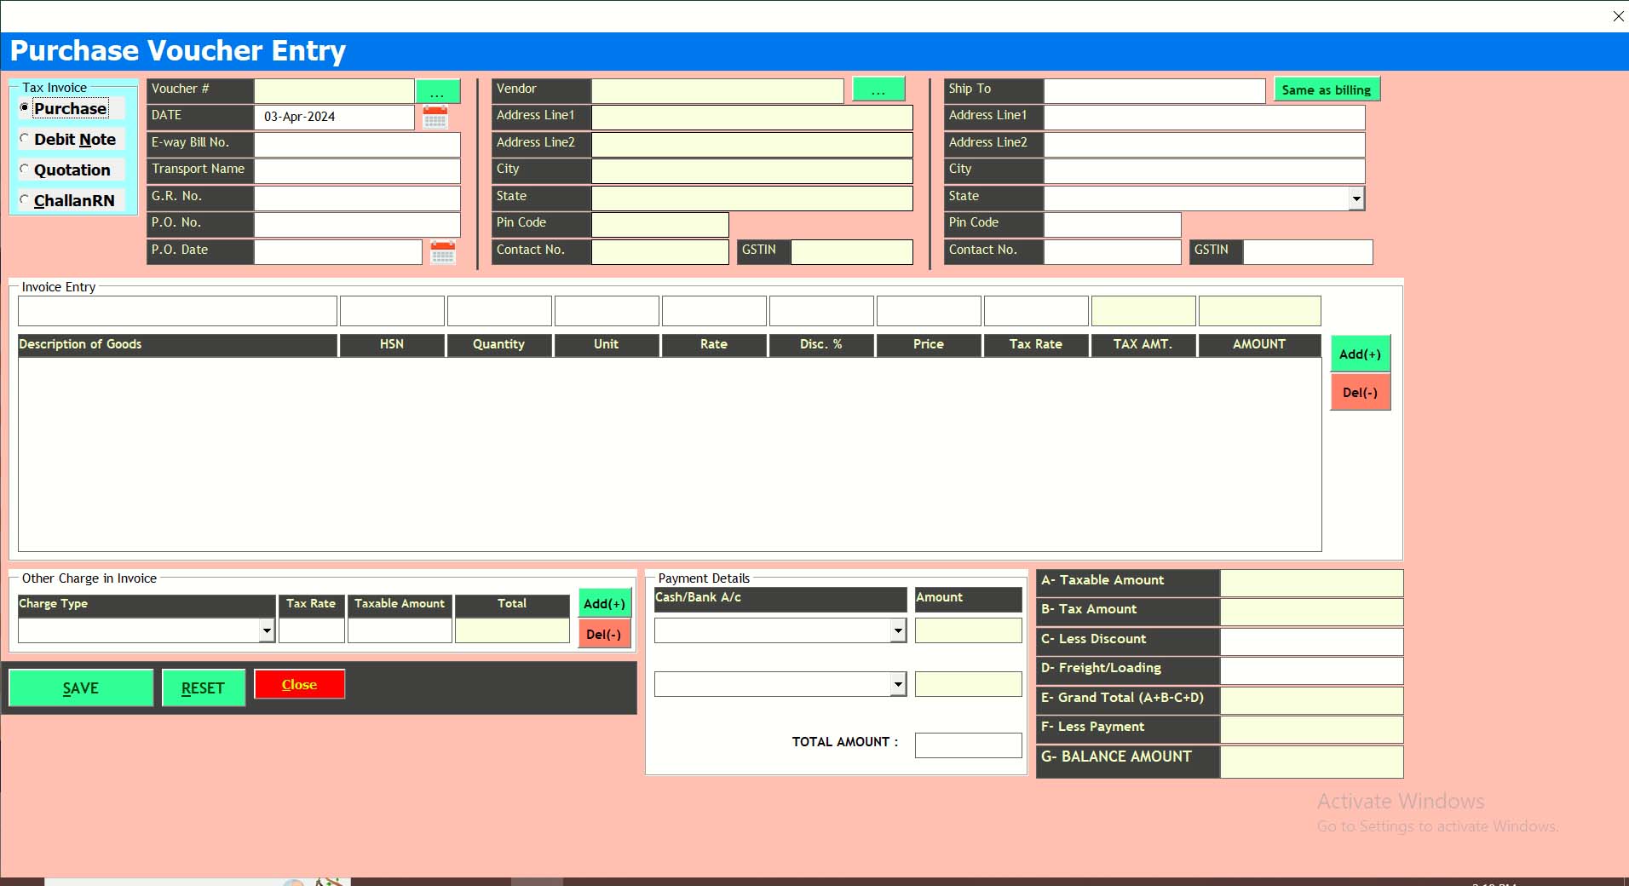This screenshot has height=886, width=1629.
Task: Open the Charge Type dropdown
Action: (267, 630)
